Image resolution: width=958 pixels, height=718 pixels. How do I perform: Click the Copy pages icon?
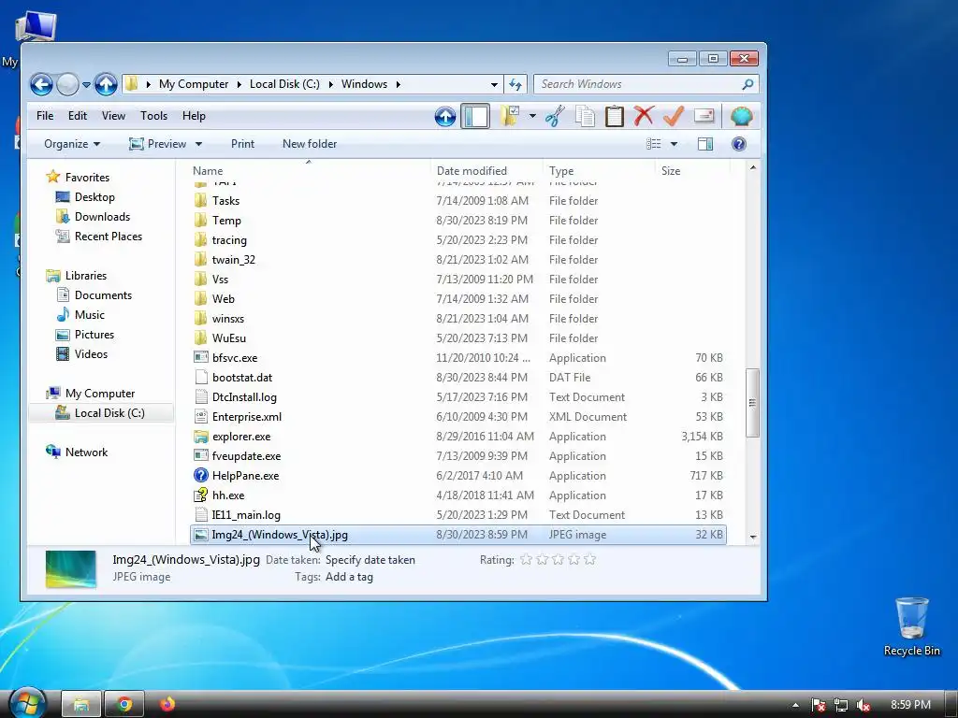pyautogui.click(x=585, y=116)
